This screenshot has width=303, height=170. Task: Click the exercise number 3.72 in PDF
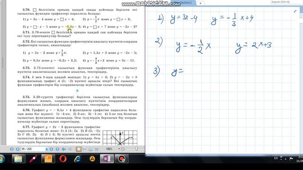point(27,42)
